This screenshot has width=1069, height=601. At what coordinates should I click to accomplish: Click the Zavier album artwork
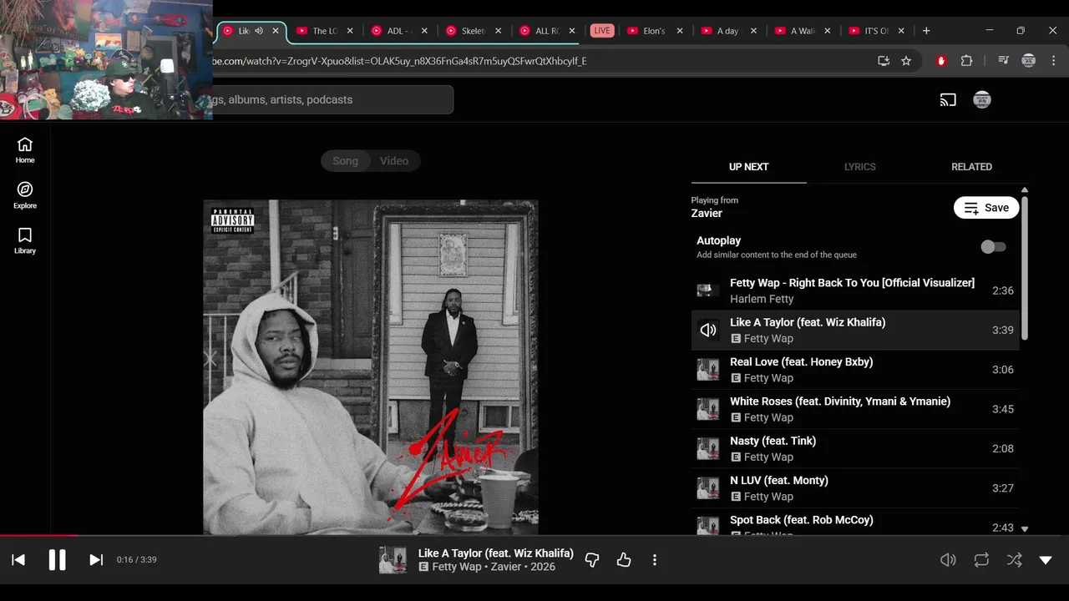(371, 367)
